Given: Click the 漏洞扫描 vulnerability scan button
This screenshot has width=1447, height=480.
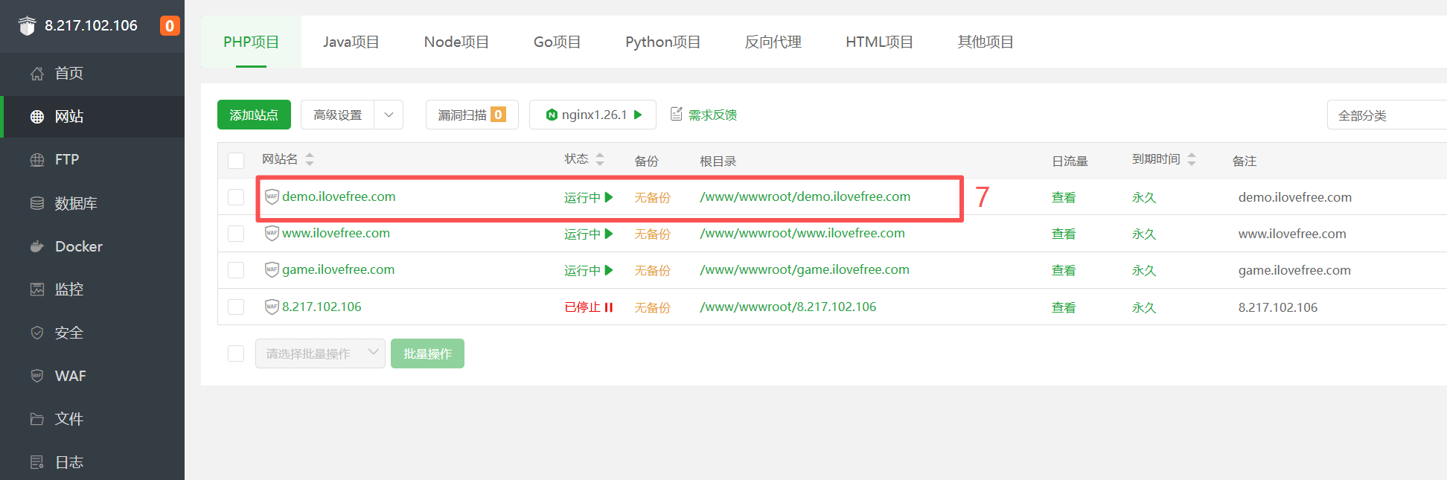Looking at the screenshot, I should tap(471, 115).
